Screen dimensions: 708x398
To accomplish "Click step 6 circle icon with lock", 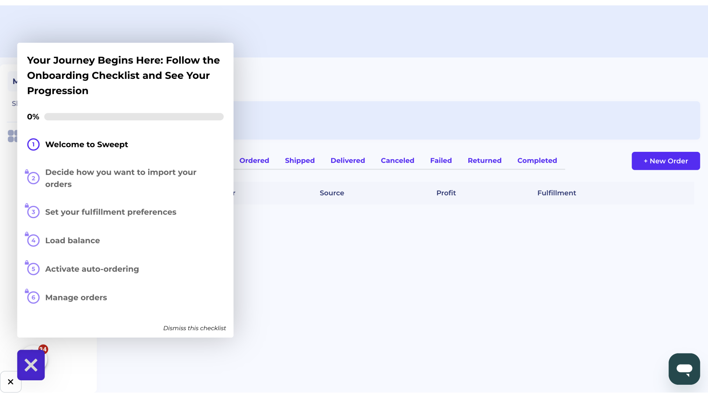I will 34,297.
